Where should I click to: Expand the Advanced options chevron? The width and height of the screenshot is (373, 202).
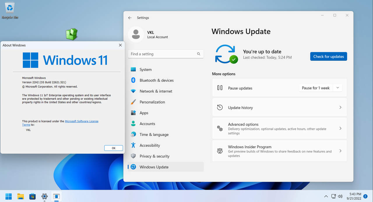tap(340, 128)
